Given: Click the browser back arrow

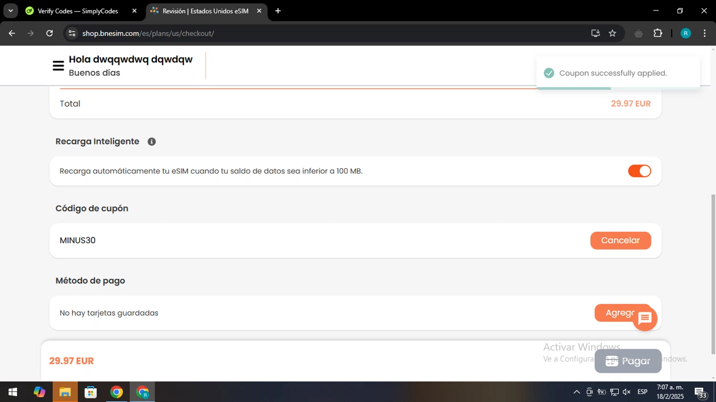Looking at the screenshot, I should (12, 33).
